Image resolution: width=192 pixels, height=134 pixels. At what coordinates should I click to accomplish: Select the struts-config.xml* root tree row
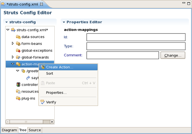[x=30, y=30]
